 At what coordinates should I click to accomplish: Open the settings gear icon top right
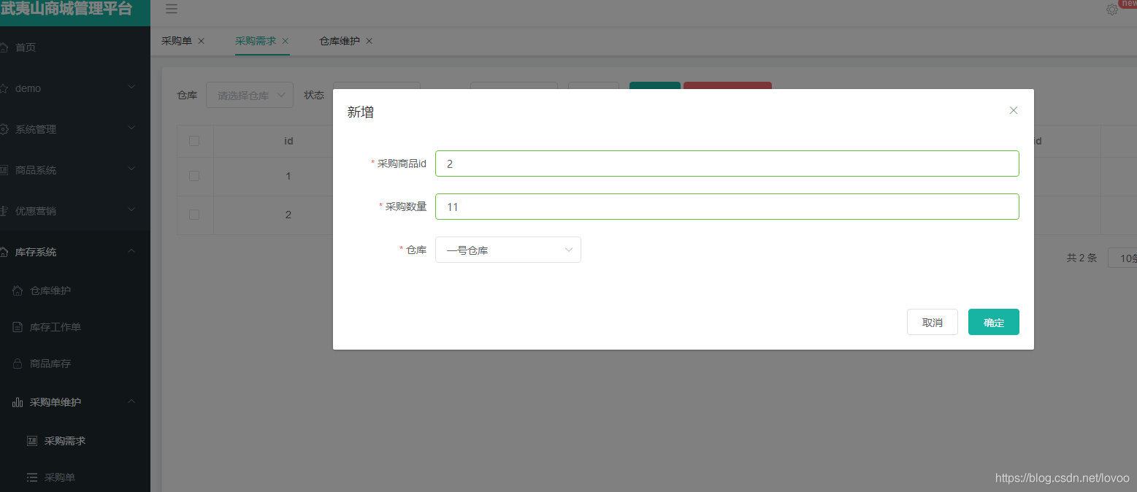(x=1112, y=9)
